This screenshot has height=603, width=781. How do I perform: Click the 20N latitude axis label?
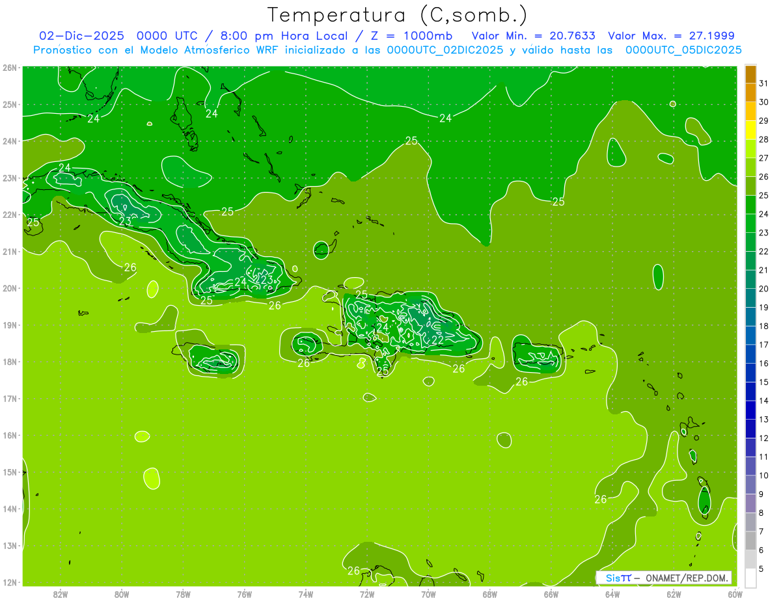pos(9,288)
